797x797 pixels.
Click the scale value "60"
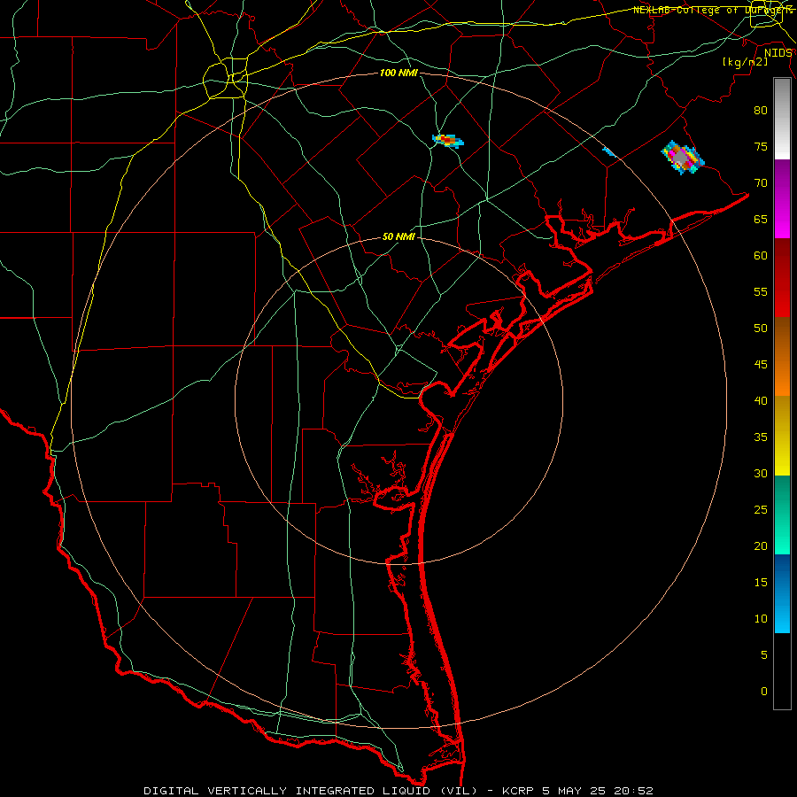tap(761, 256)
